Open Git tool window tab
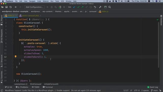 click(x=8, y=87)
